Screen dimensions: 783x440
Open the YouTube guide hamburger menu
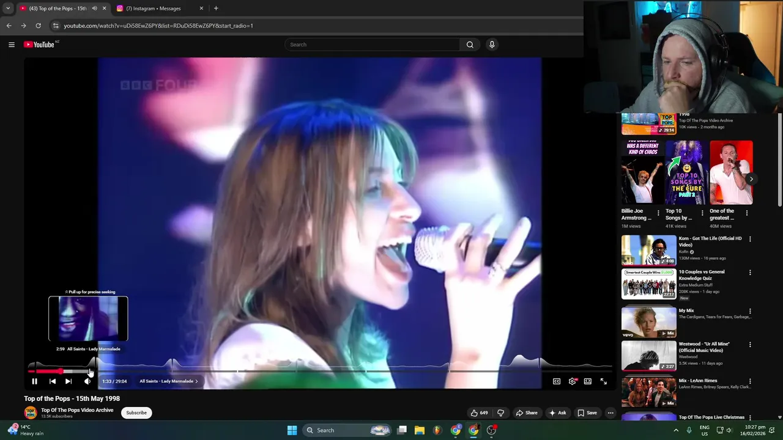click(x=12, y=45)
